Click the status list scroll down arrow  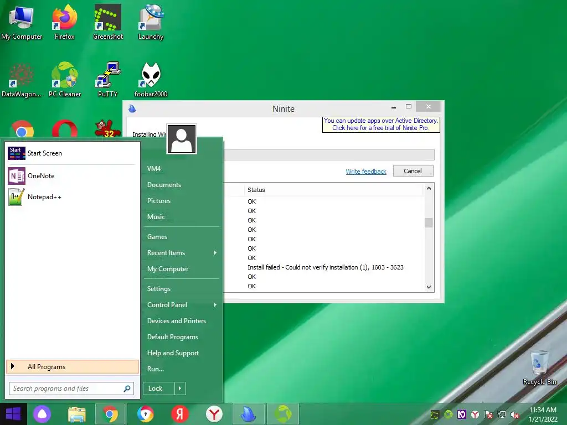429,287
